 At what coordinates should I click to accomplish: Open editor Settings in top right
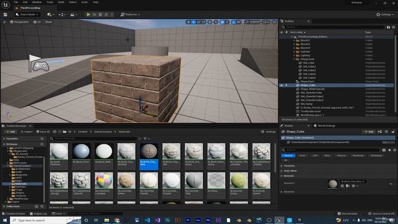coord(384,14)
